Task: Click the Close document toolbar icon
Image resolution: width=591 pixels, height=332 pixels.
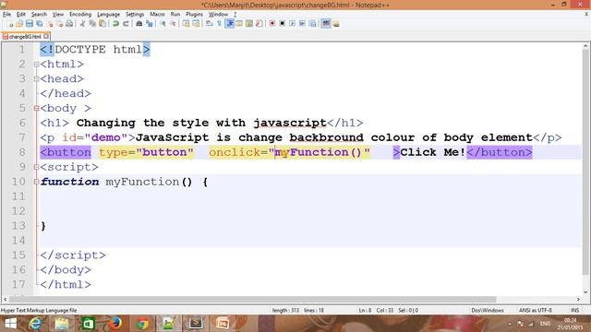Action: pyautogui.click(x=50, y=24)
